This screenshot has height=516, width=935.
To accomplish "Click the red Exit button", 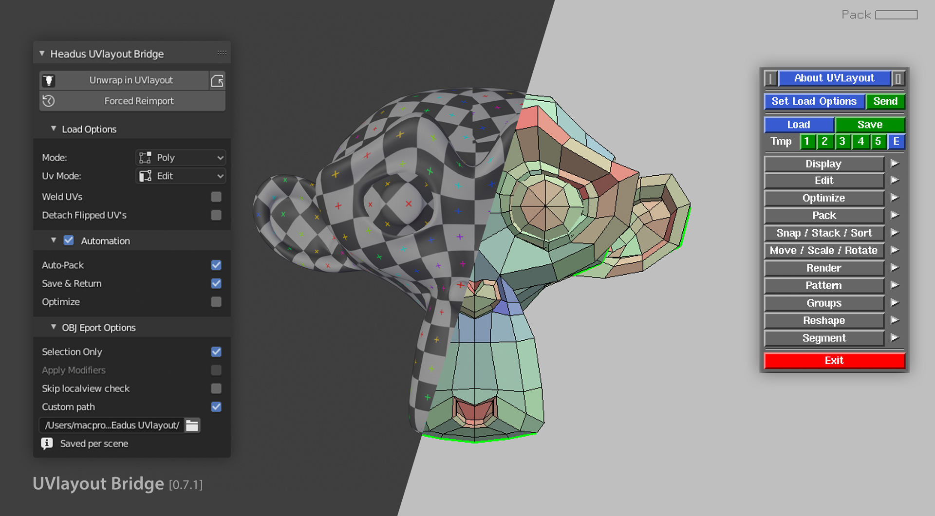I will tap(834, 361).
